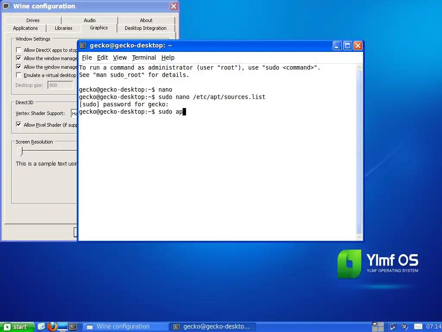Image resolution: width=442 pixels, height=332 pixels.
Task: Click the Screen Resolution slider handle
Action: [20, 151]
